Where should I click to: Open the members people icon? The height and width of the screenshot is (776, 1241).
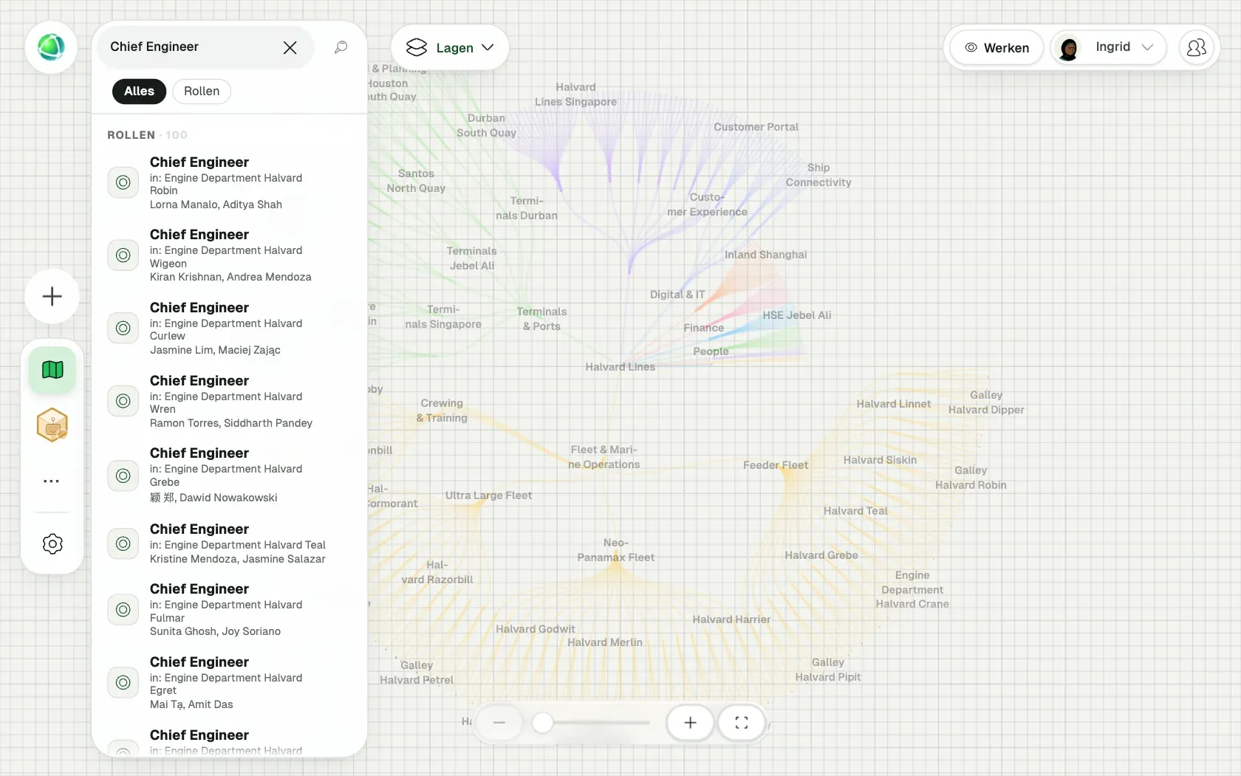pyautogui.click(x=1196, y=47)
